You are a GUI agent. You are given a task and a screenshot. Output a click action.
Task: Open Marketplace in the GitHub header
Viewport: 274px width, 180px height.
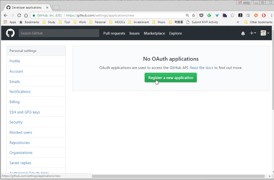click(x=154, y=33)
